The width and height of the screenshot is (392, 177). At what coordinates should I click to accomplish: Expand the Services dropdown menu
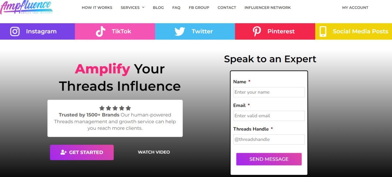point(132,8)
